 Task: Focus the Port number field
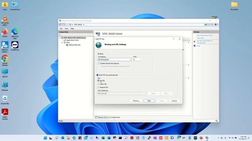click(x=137, y=60)
